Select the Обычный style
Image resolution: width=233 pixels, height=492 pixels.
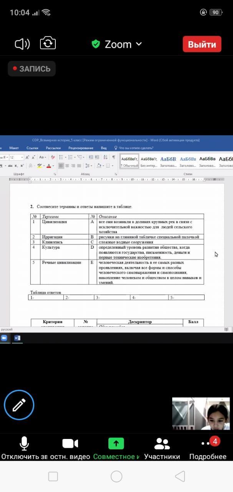129,162
